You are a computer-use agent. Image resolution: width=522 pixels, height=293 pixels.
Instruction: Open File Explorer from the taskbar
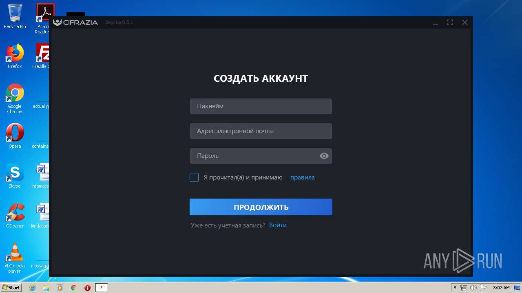(x=46, y=288)
